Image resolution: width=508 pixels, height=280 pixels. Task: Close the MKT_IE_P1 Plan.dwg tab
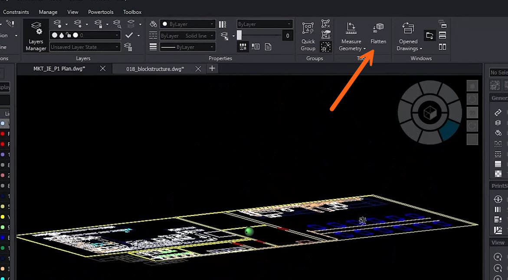pos(103,68)
